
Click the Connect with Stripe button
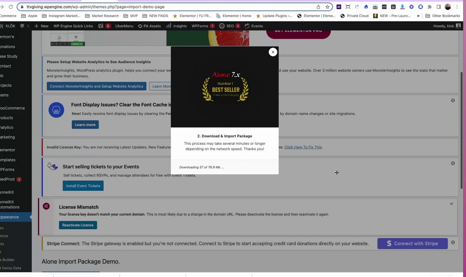point(412,243)
